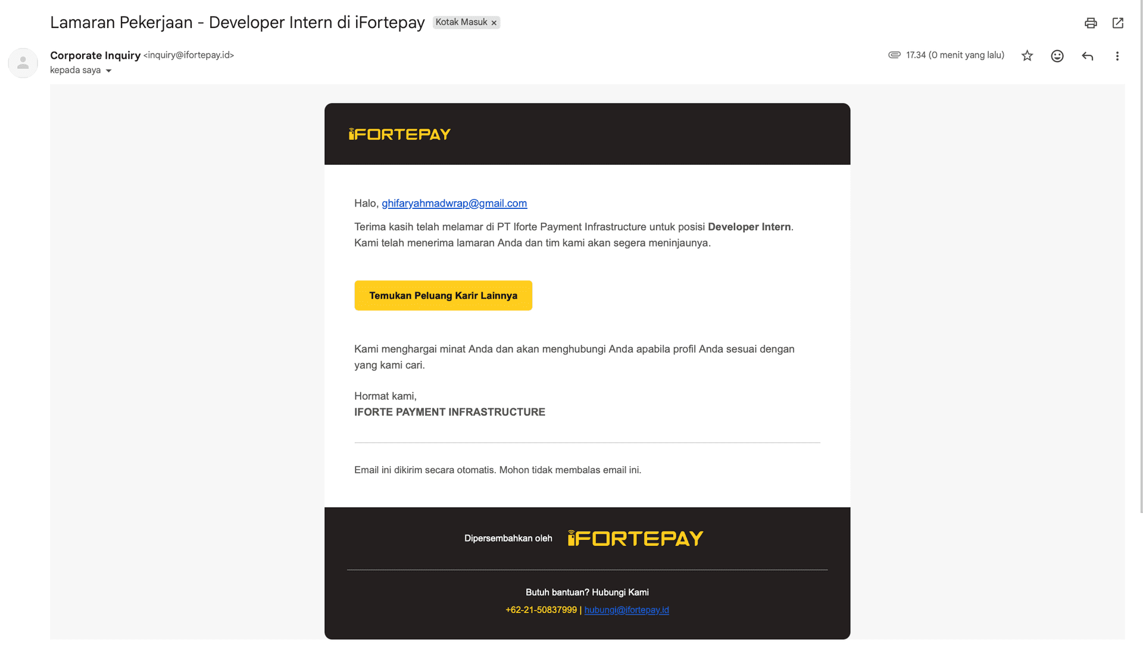Star this email from Corporate Inquiry
The width and height of the screenshot is (1143, 647).
[1027, 56]
